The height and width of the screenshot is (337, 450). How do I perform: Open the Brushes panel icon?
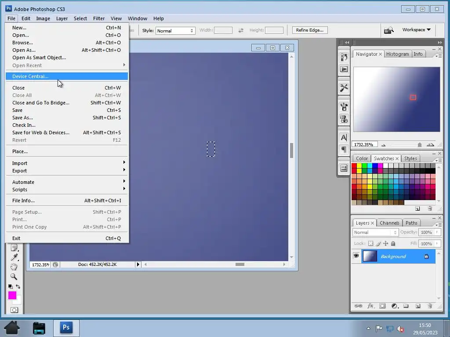click(x=344, y=107)
